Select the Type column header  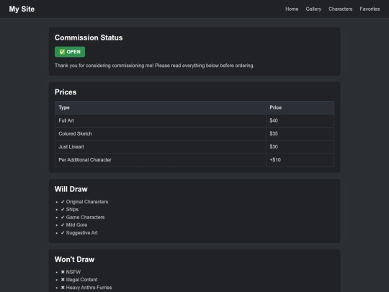point(160,107)
